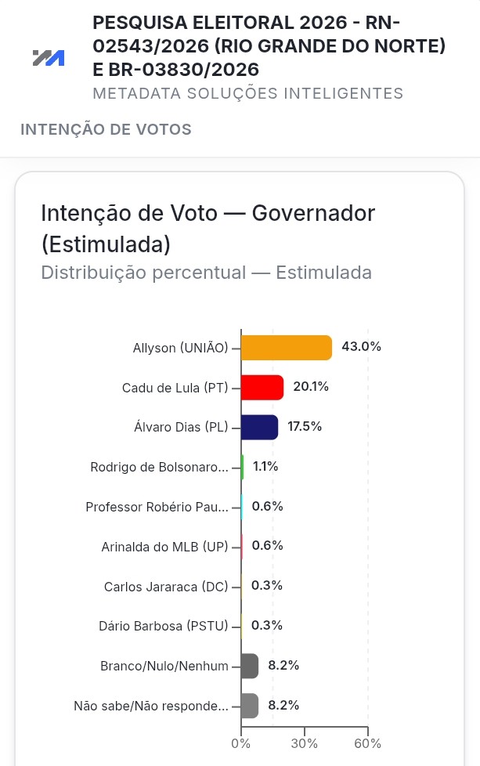Click the Dário Barbosa (PSTU) label
Screen dimensions: 480x766
click(164, 627)
